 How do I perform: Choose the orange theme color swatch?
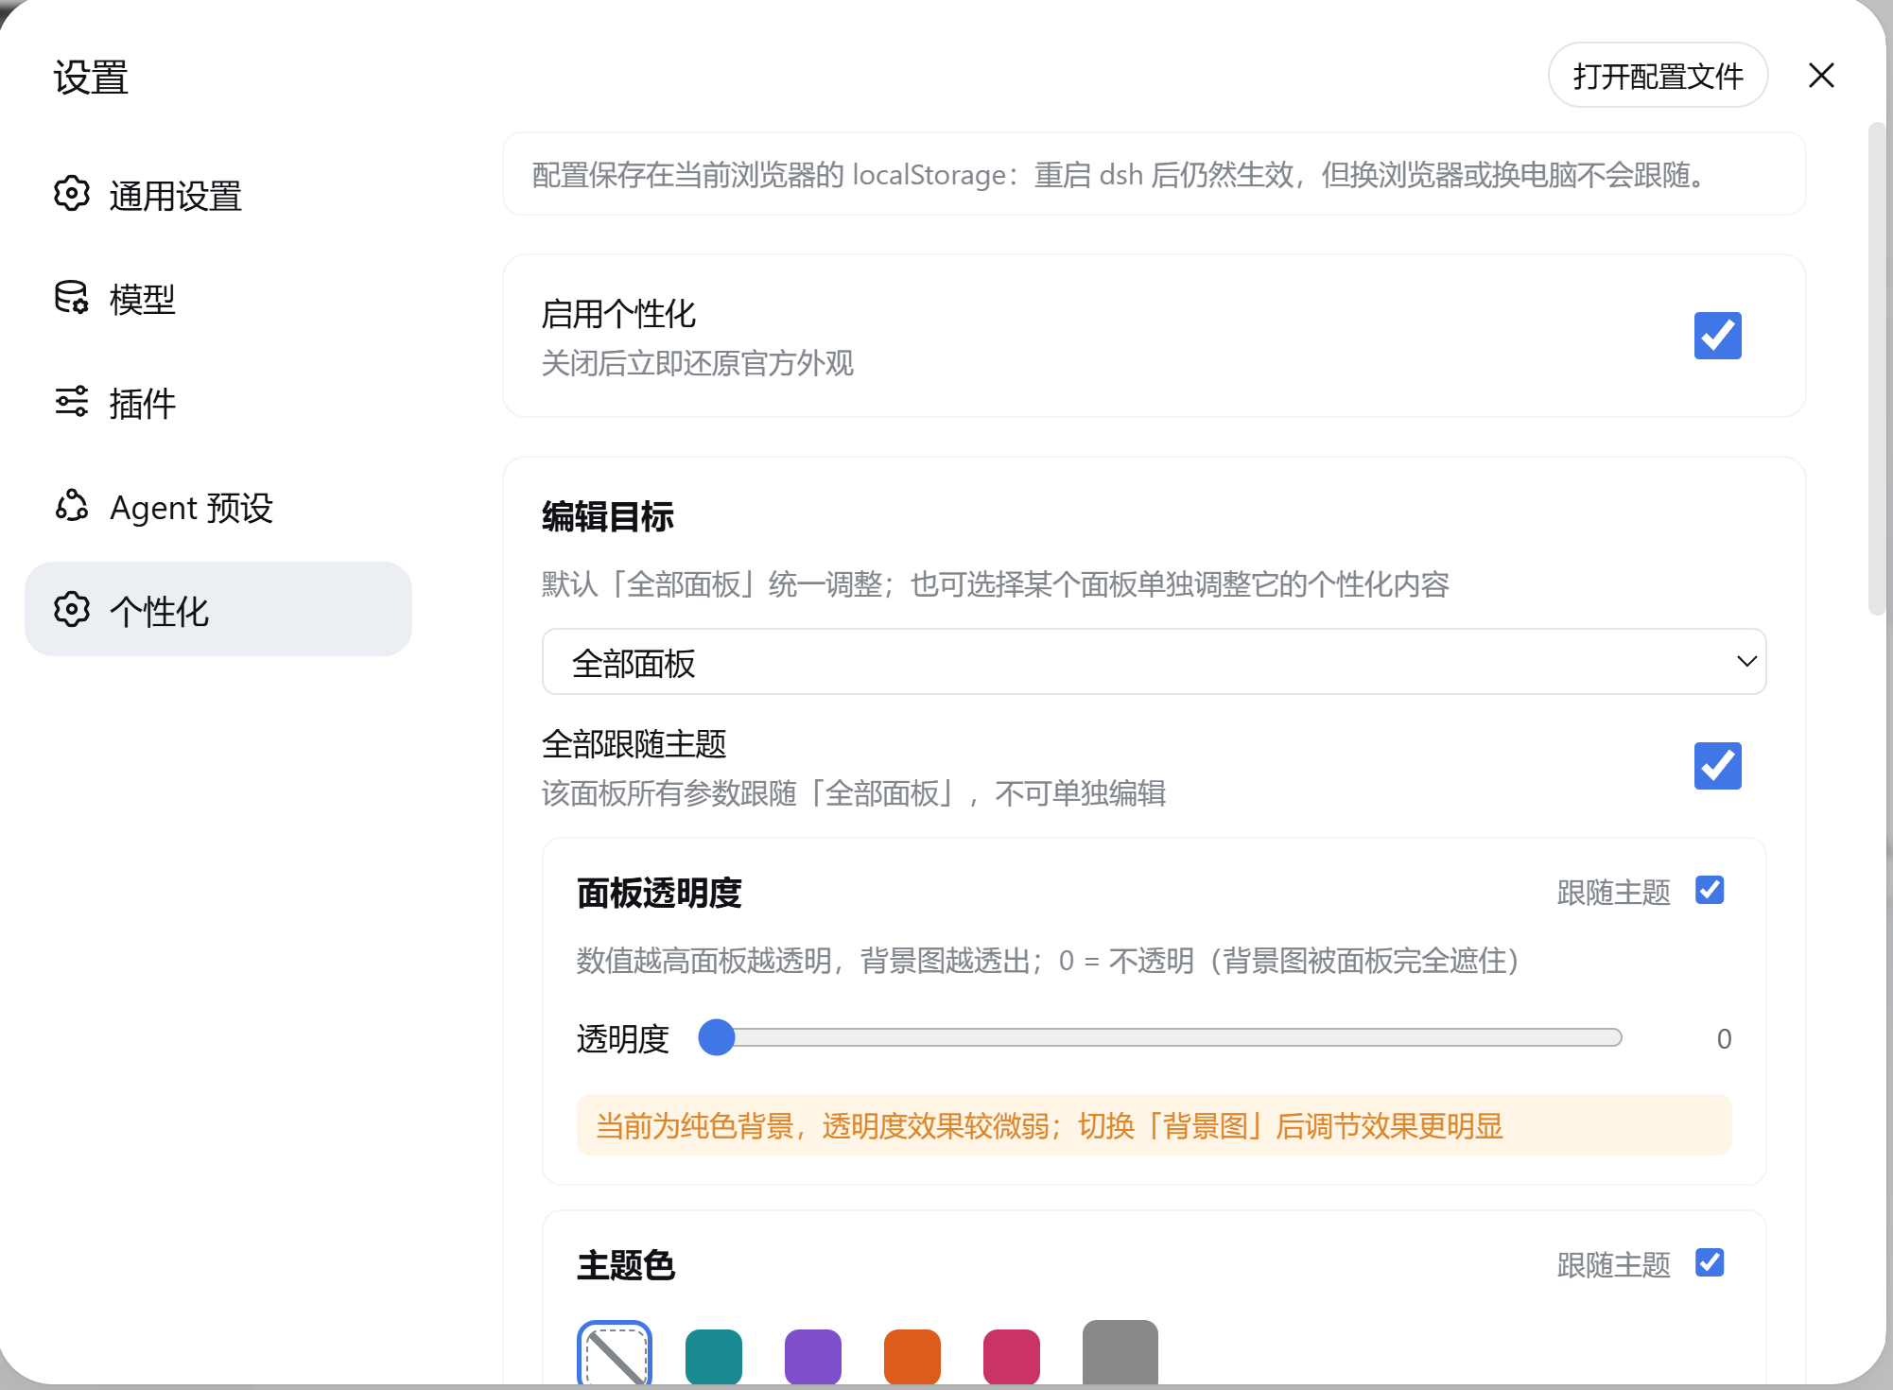click(912, 1357)
